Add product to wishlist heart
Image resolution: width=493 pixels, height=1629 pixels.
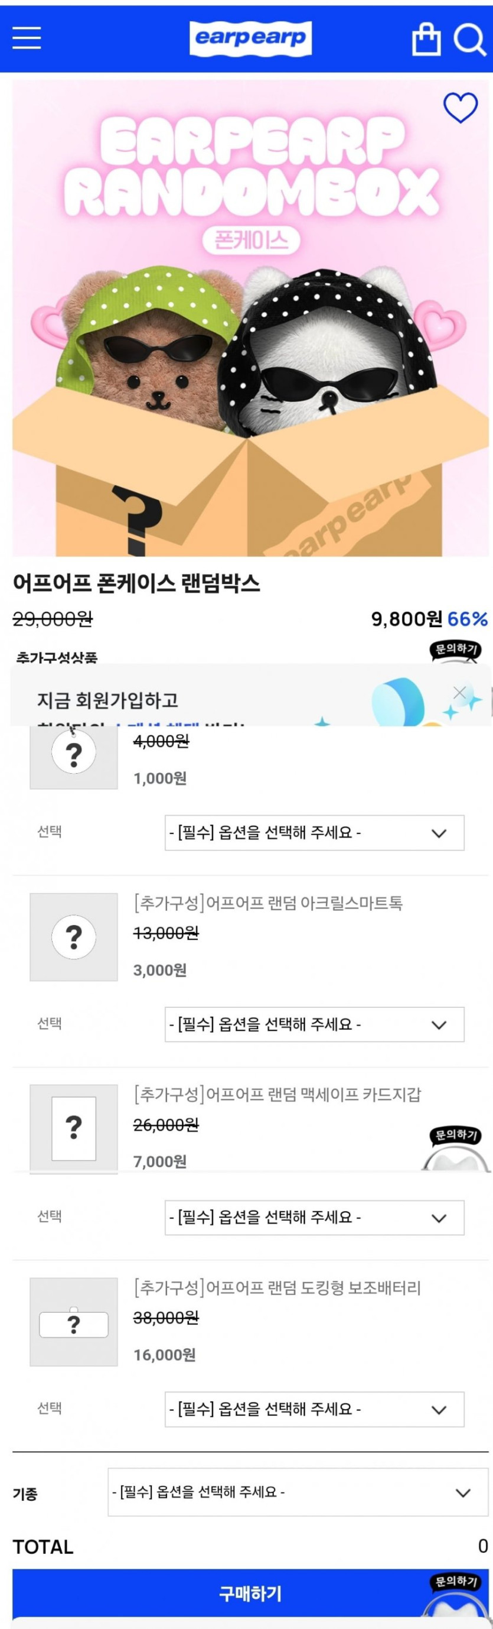(x=460, y=108)
